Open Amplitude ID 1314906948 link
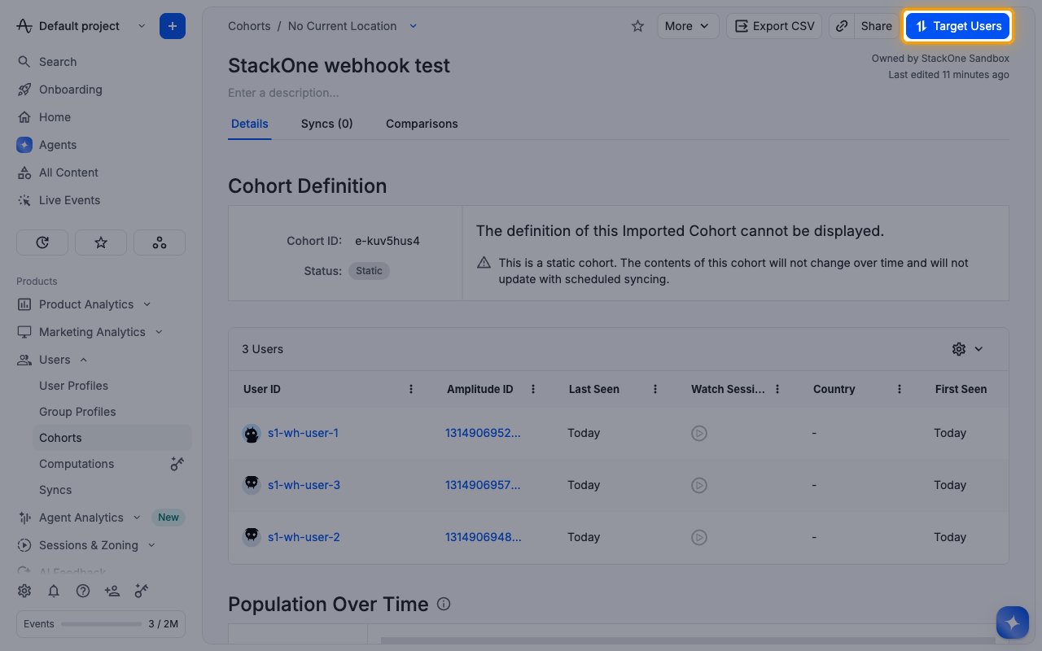Viewport: 1042px width, 651px height. click(x=483, y=537)
